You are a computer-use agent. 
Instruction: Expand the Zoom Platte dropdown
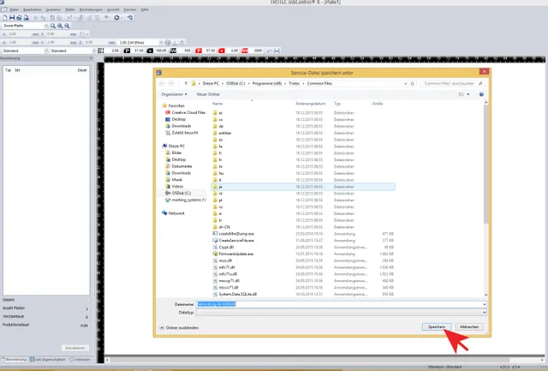pos(45,27)
